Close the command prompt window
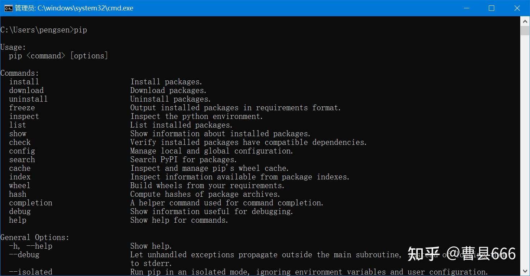Image resolution: width=530 pixels, height=276 pixels. click(x=517, y=8)
